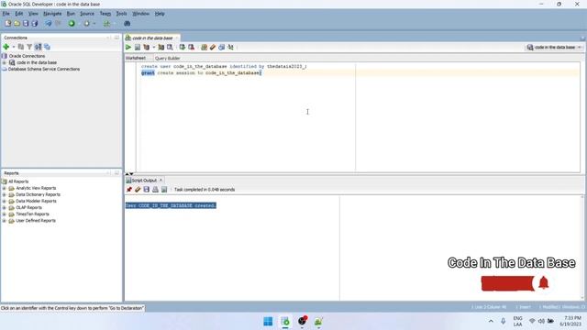
Task: Open the View menu
Action: click(33, 14)
